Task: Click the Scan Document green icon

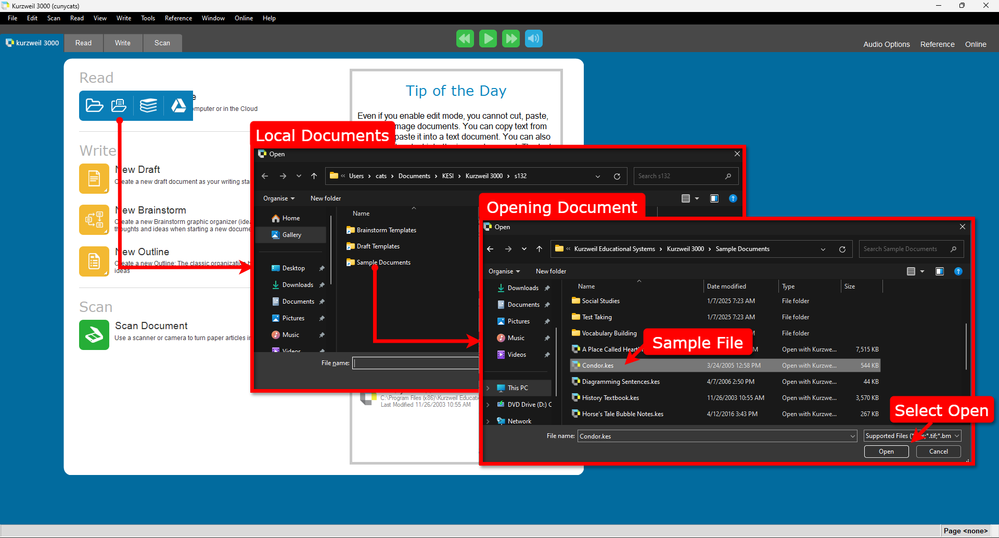Action: click(94, 335)
